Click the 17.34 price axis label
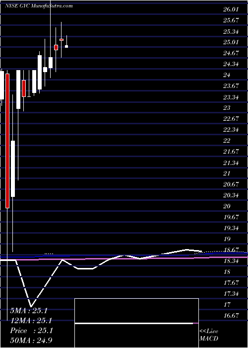 coord(231,294)
